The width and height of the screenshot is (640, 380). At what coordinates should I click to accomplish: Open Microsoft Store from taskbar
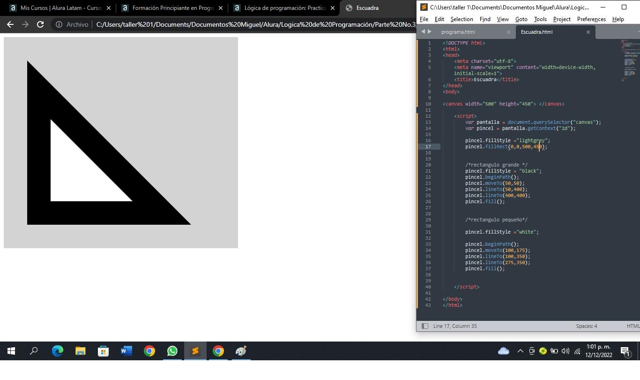point(103,351)
